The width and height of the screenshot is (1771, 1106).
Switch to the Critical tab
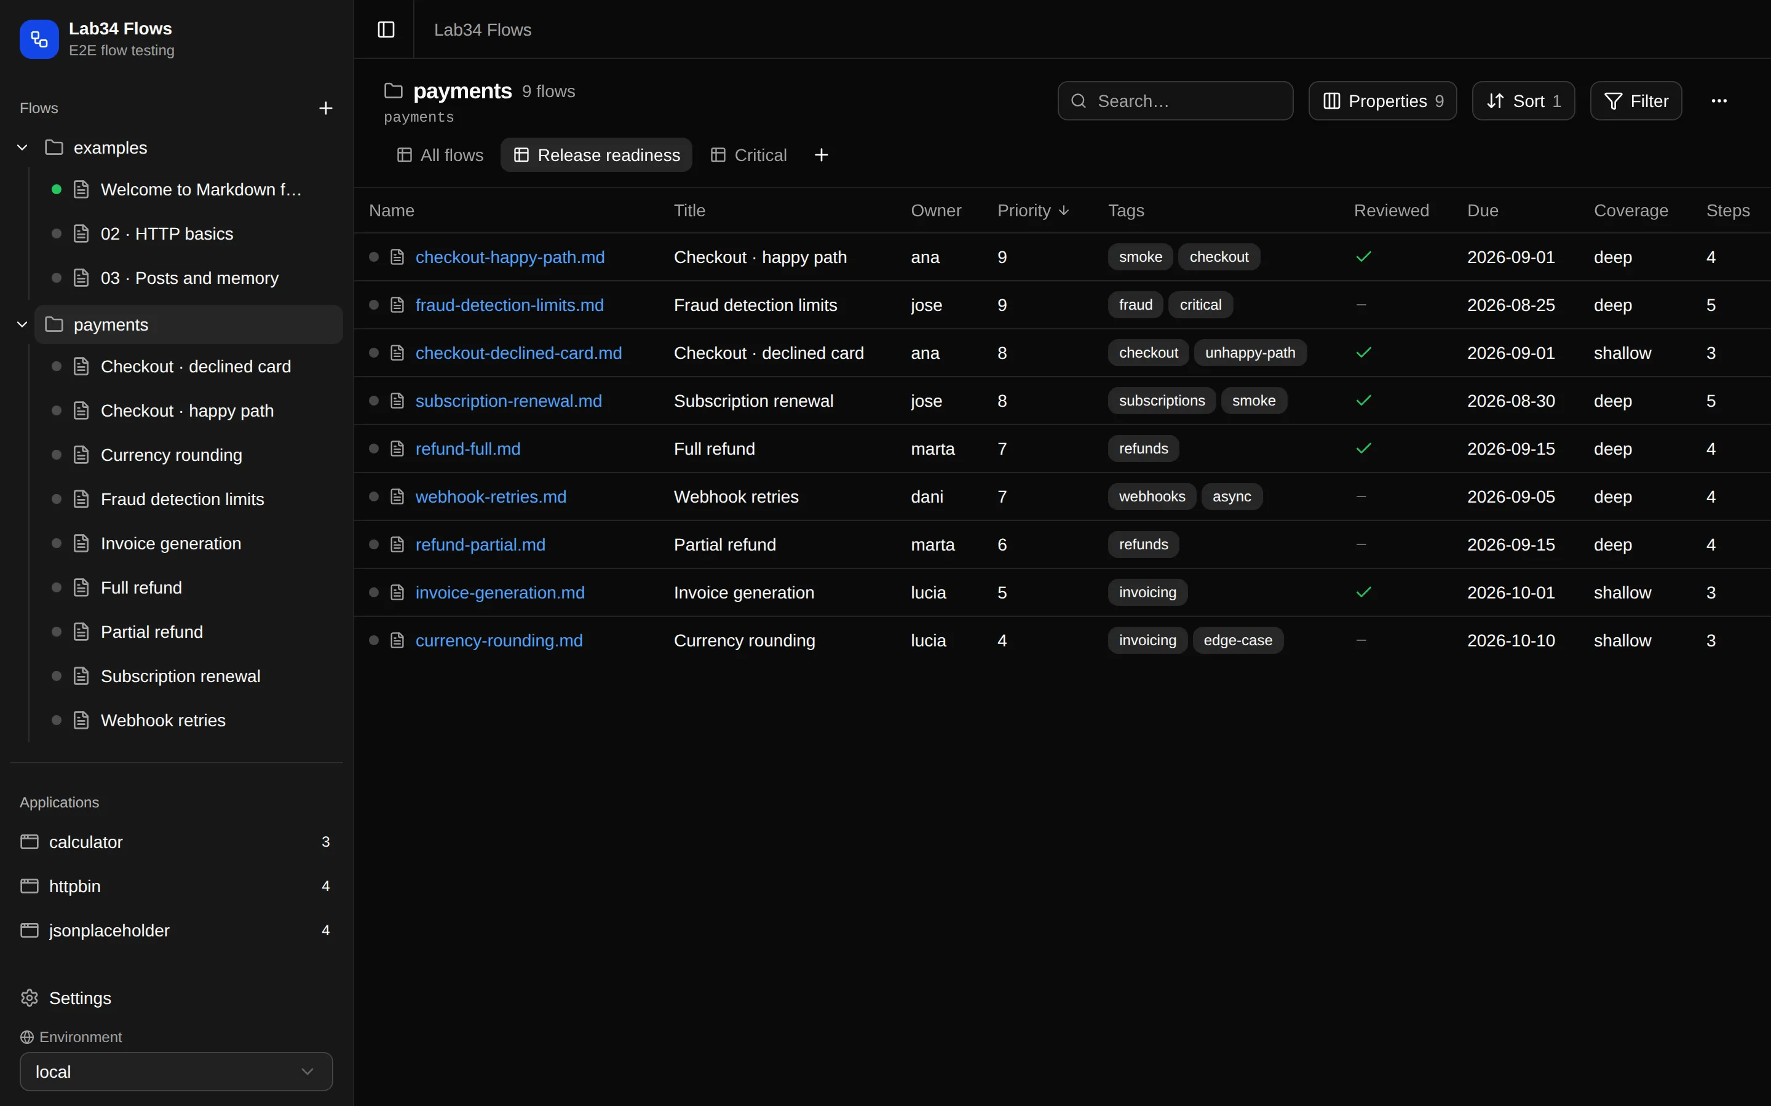(748, 155)
